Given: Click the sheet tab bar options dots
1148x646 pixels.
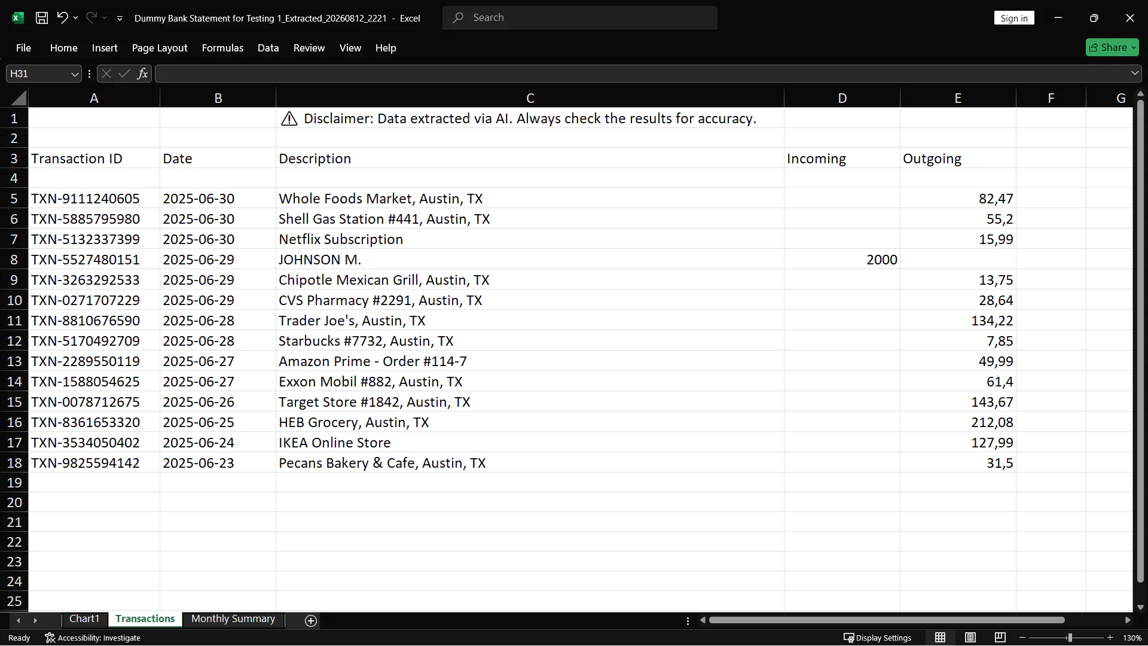Looking at the screenshot, I should pos(688,621).
